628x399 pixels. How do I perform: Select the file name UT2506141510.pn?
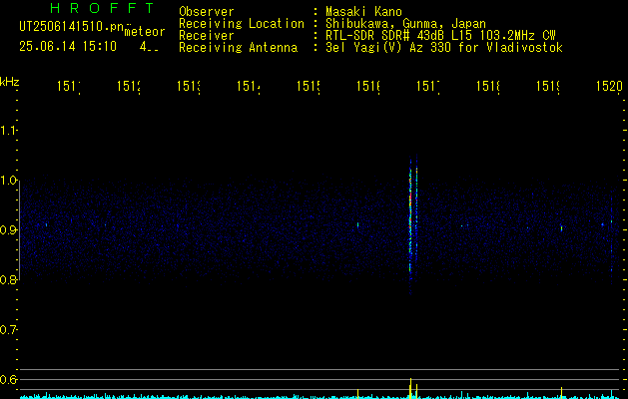point(72,26)
